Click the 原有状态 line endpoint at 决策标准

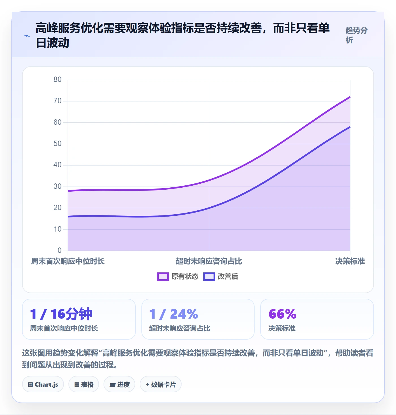350,97
